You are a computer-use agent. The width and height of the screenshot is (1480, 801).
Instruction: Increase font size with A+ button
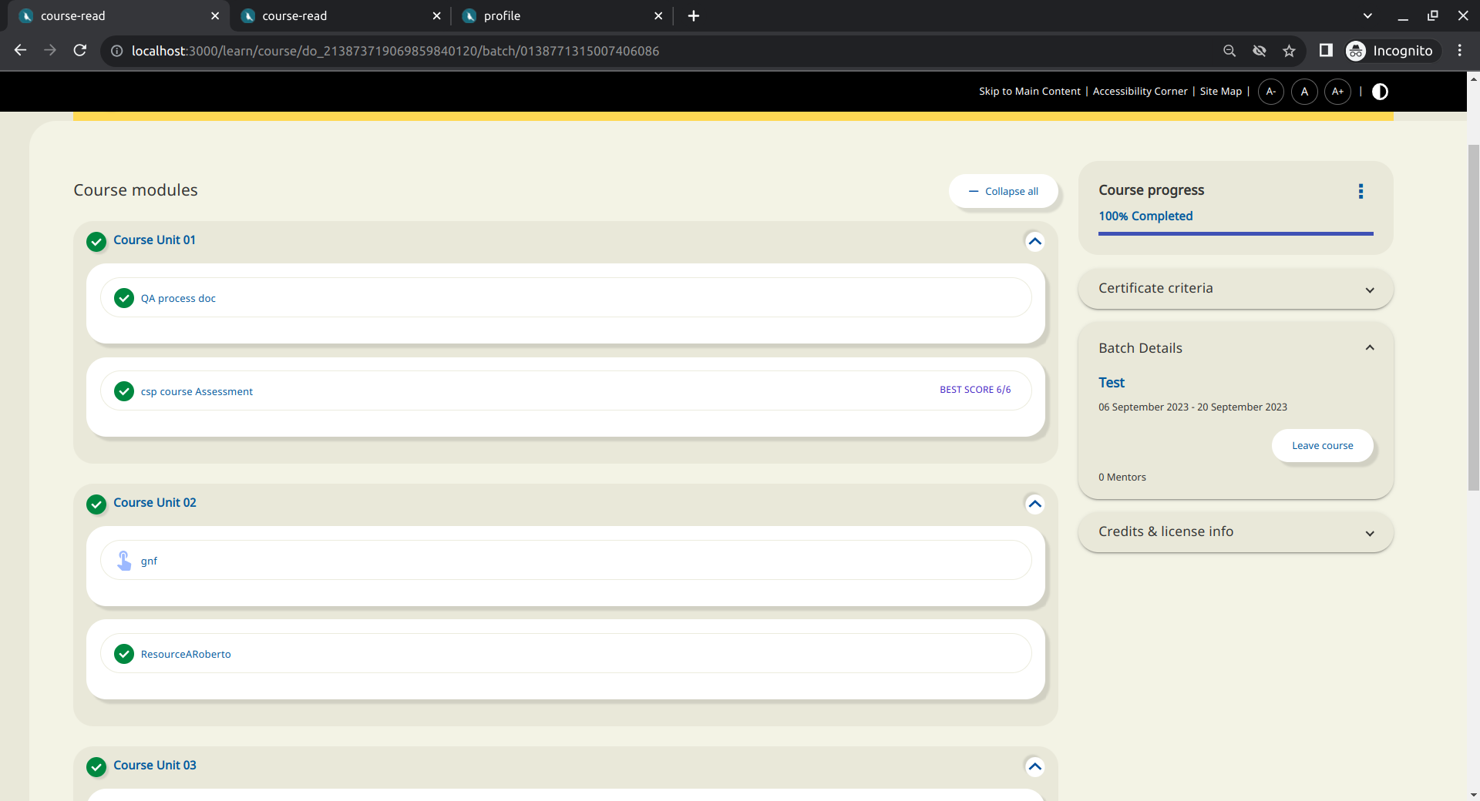point(1337,92)
